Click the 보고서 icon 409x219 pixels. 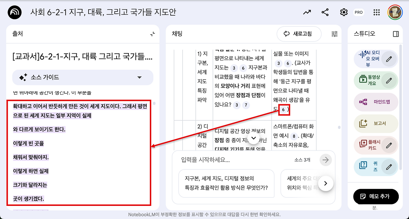pos(363,123)
